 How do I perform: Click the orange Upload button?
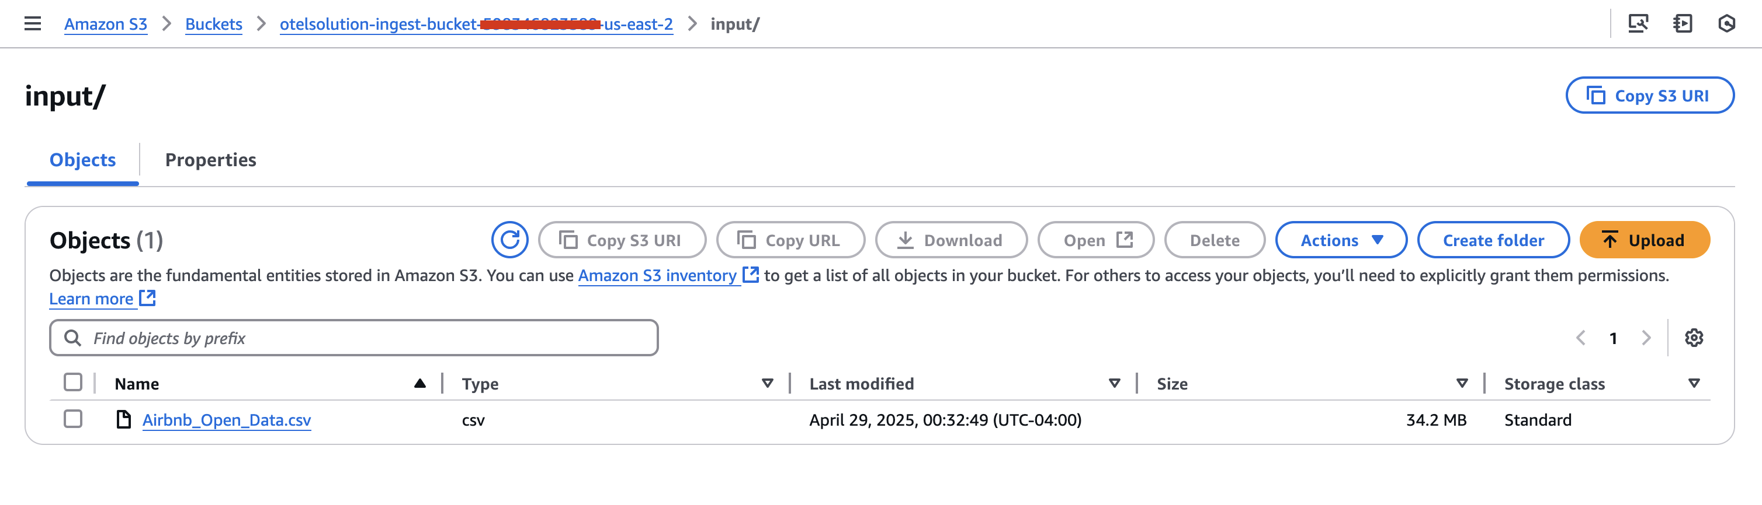[1645, 240]
